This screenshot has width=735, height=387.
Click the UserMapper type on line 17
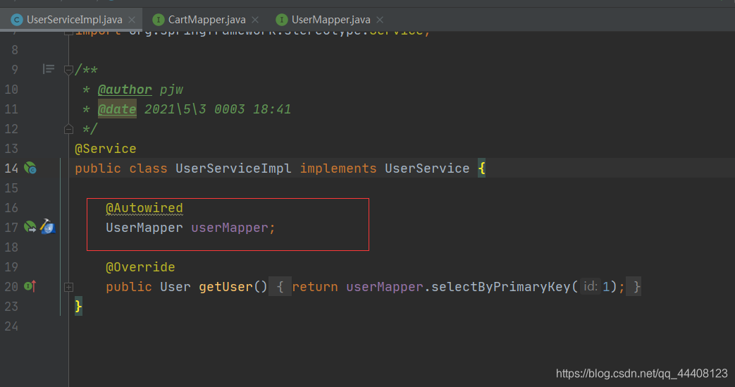pos(144,228)
